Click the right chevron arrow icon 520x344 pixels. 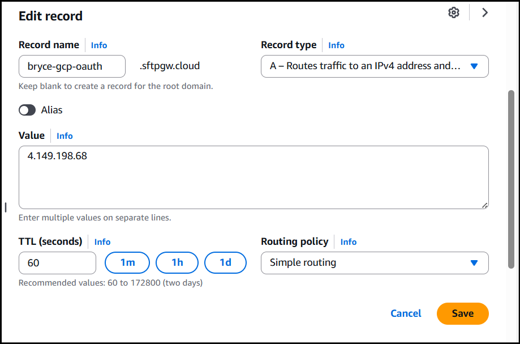click(x=485, y=12)
